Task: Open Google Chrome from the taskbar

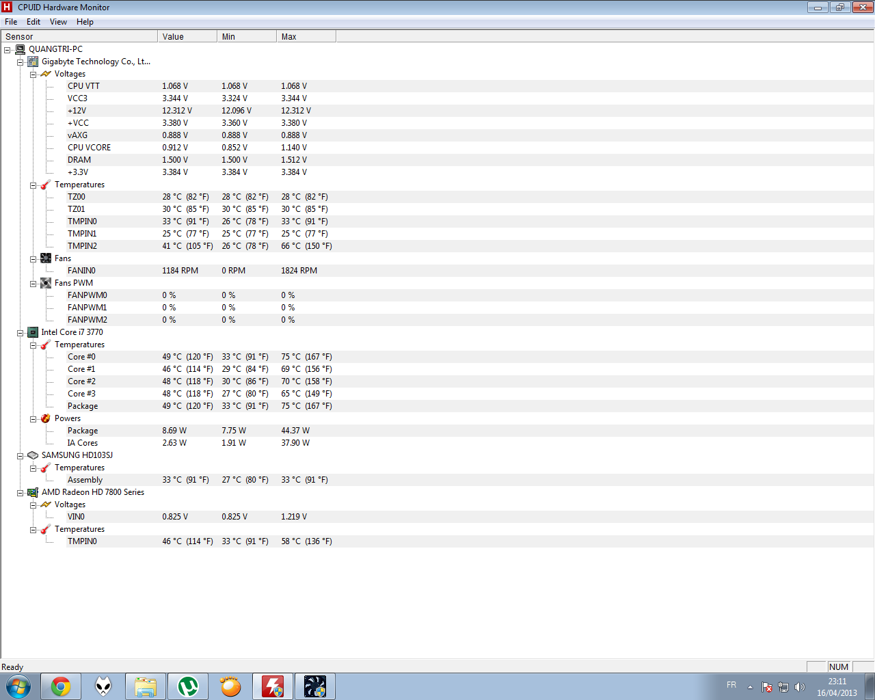Action: [61, 686]
